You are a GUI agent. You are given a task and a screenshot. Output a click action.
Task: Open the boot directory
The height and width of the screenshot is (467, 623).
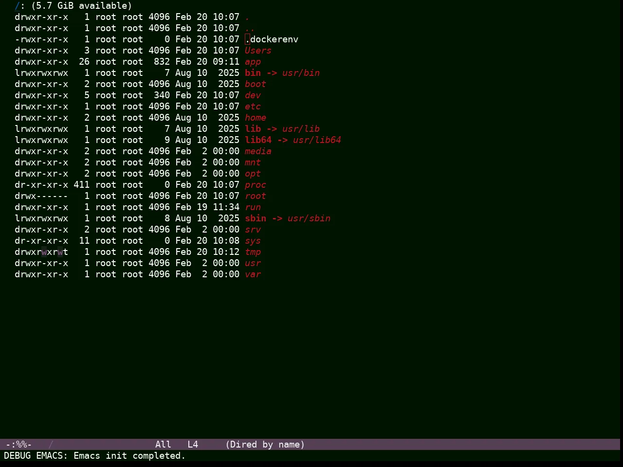click(256, 84)
